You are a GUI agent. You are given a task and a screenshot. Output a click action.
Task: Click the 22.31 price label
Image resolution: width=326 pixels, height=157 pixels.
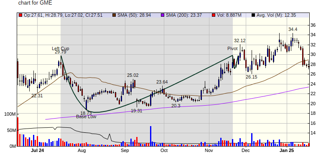point(37,96)
